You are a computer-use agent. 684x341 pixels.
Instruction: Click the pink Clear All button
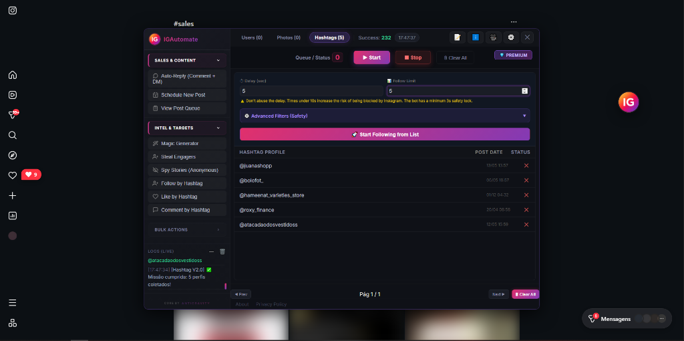pyautogui.click(x=525, y=294)
